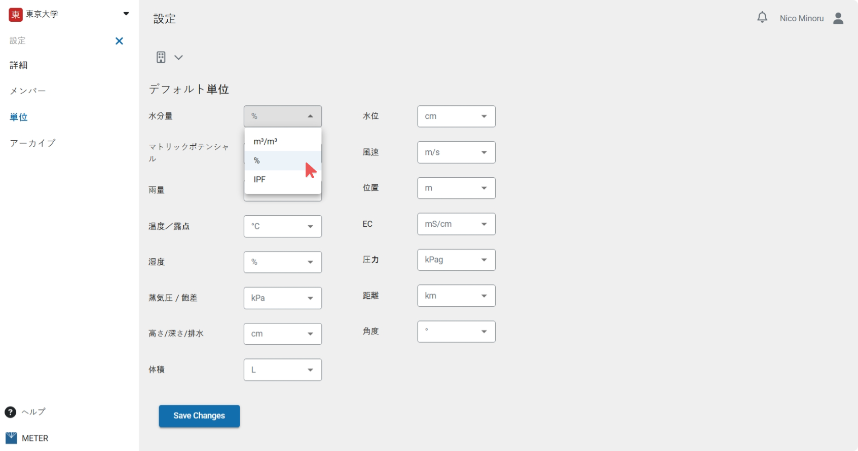Choose IPF from the water content list
Viewport: 858px width, 451px height.
283,180
